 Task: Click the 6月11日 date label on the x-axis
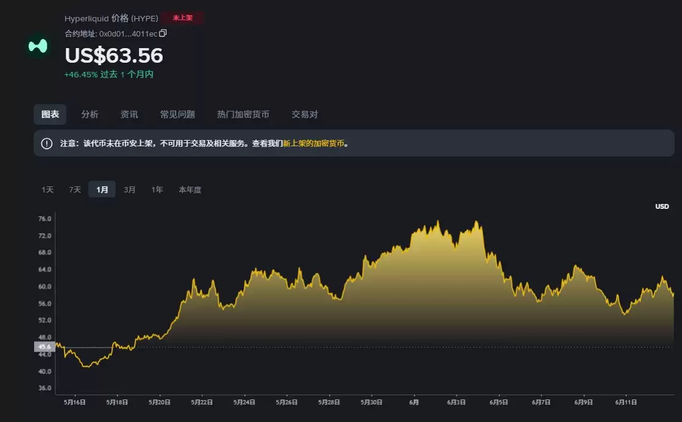point(626,403)
